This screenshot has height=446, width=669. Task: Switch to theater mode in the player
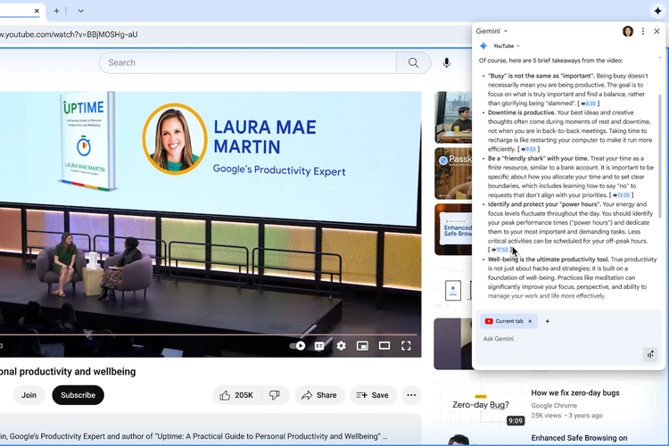point(384,346)
